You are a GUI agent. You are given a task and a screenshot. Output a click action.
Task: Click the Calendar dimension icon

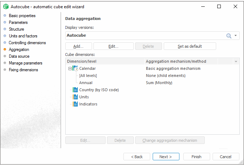coord(75,68)
